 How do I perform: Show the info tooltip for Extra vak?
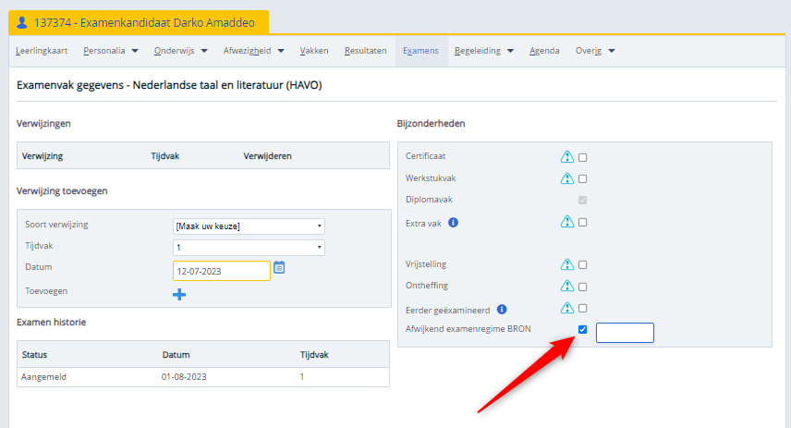click(x=453, y=223)
